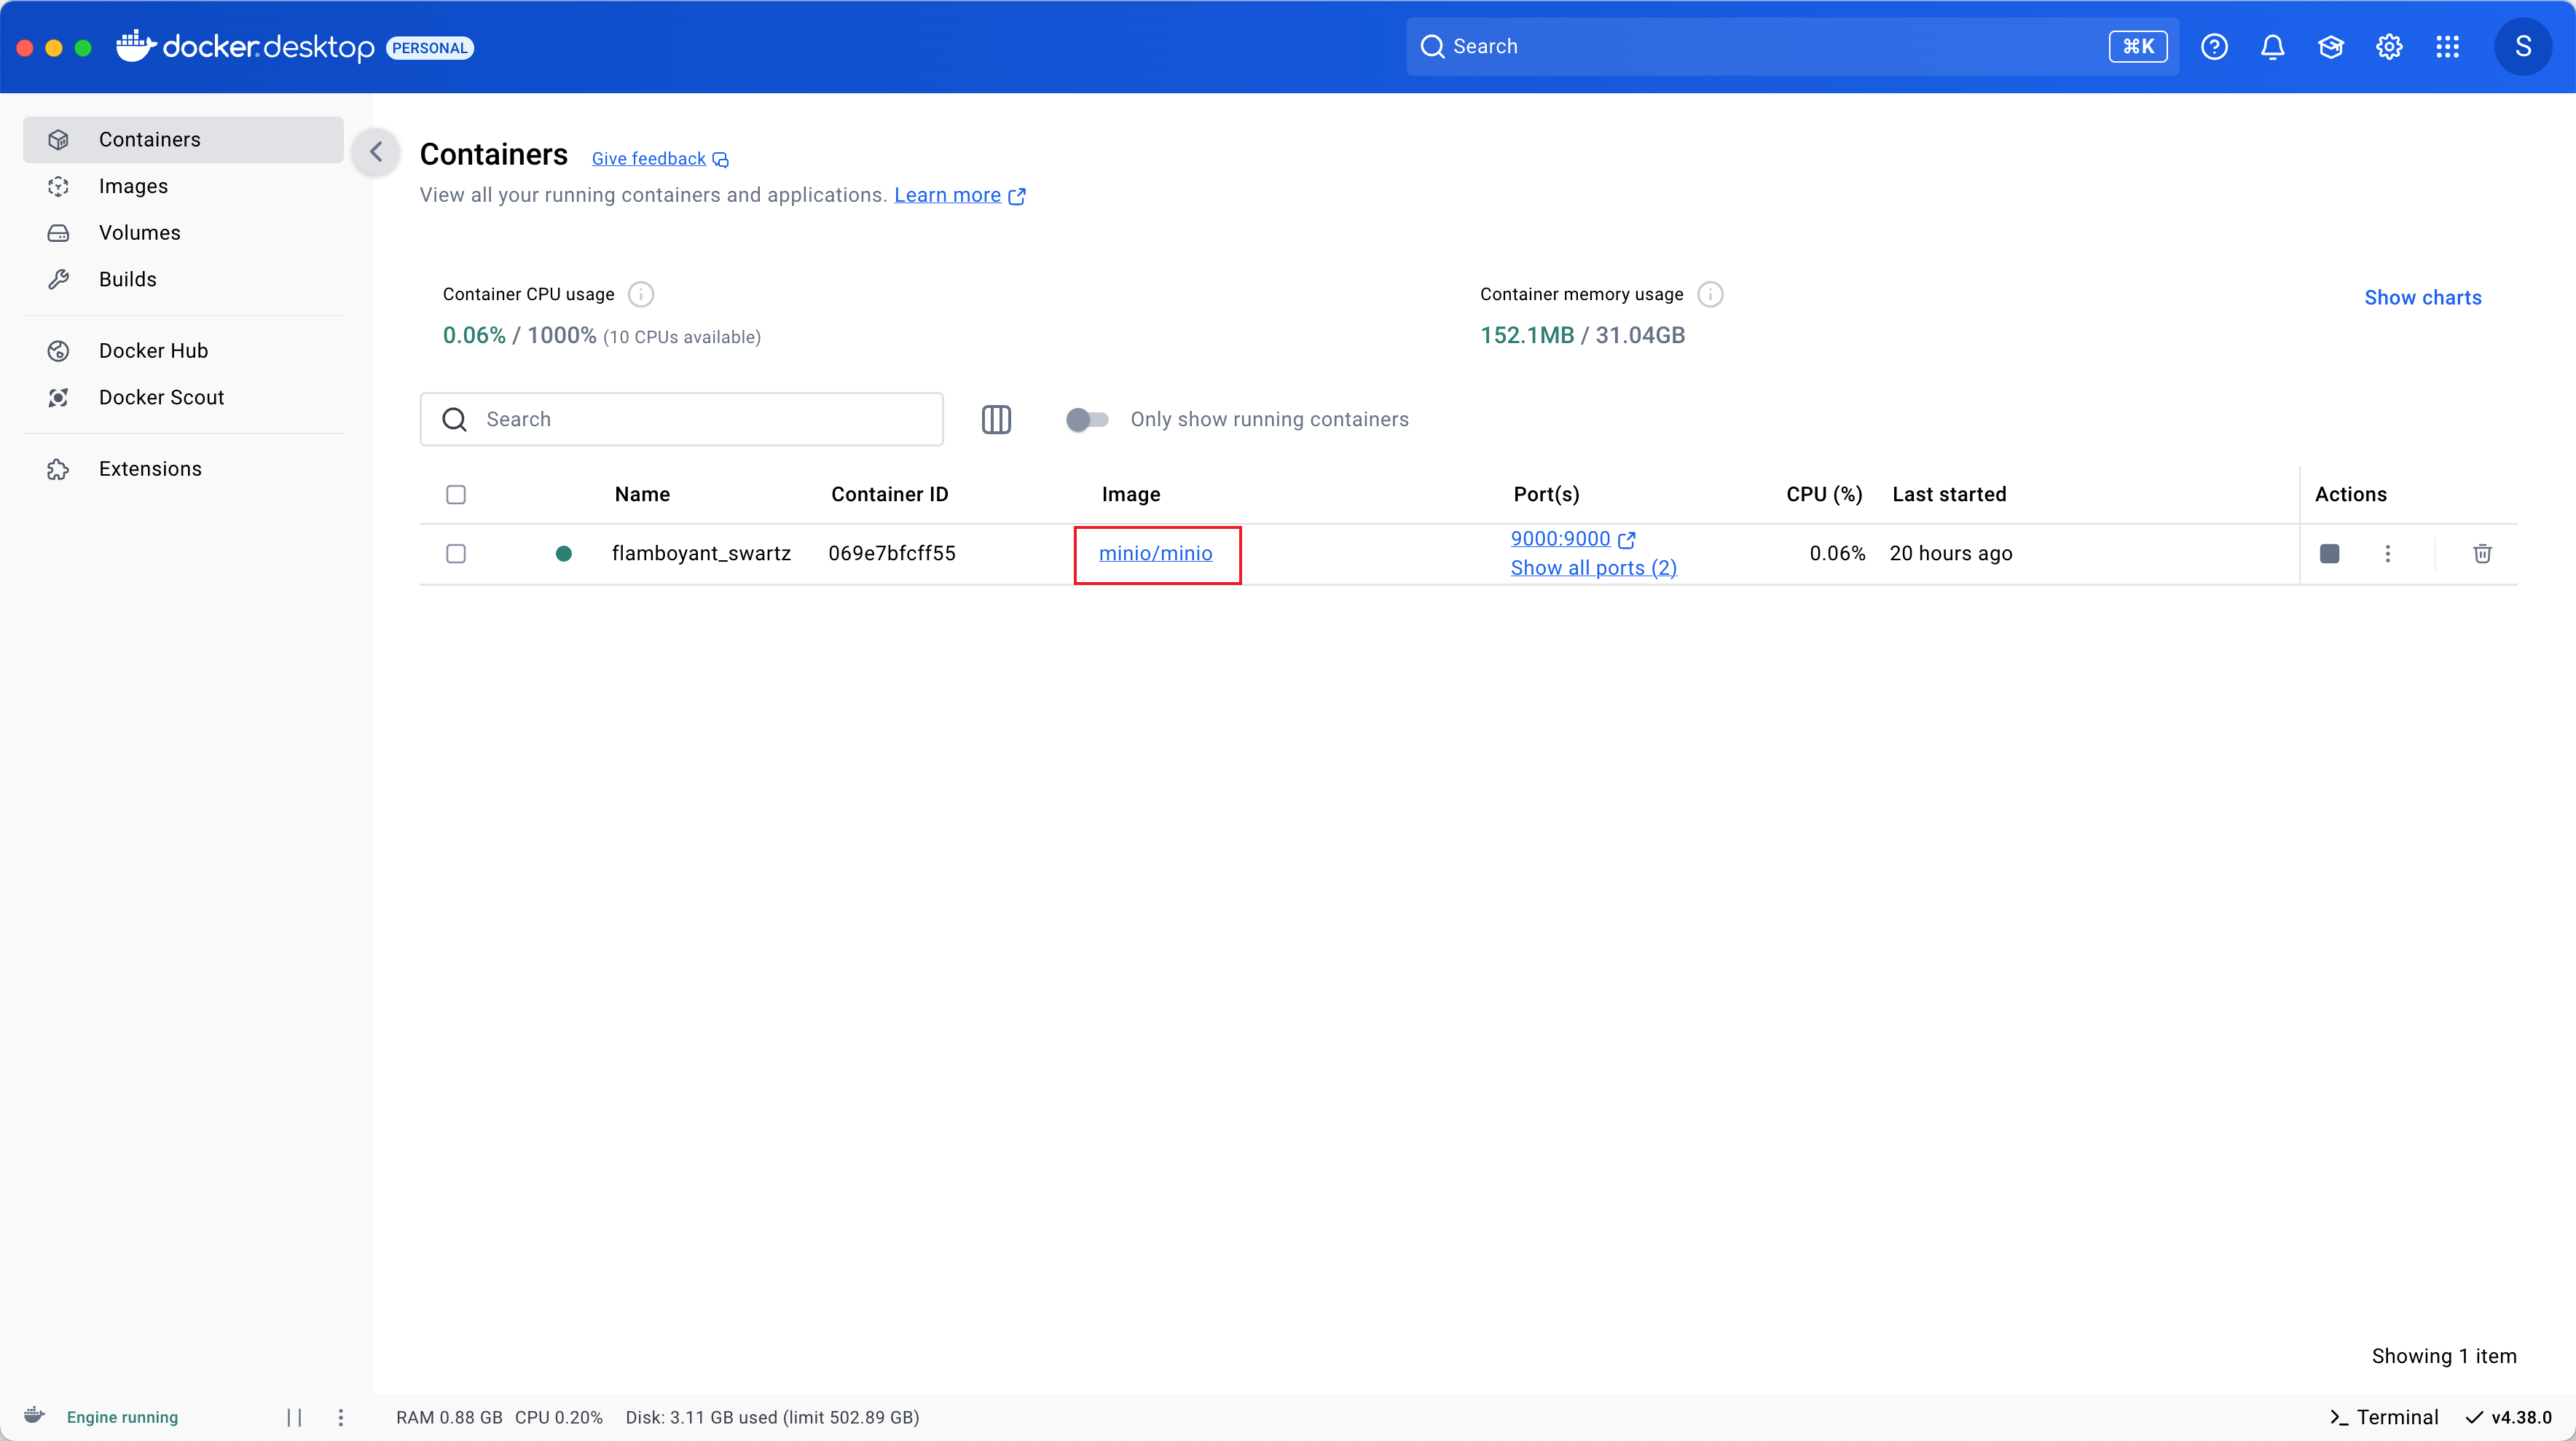The image size is (2576, 1441).
Task: Go to Volumes in the sidebar
Action: pyautogui.click(x=183, y=233)
